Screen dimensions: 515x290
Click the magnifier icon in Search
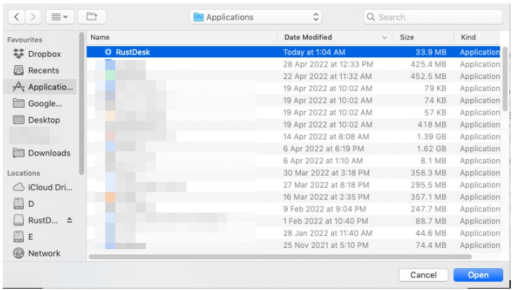pyautogui.click(x=370, y=17)
